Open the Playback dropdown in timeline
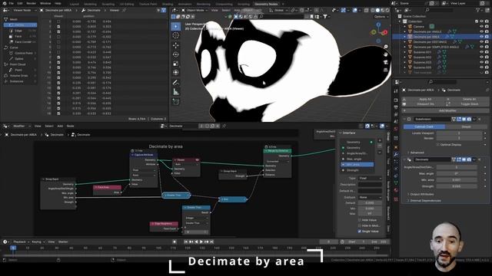This screenshot has width=492, height=276. click(x=21, y=242)
